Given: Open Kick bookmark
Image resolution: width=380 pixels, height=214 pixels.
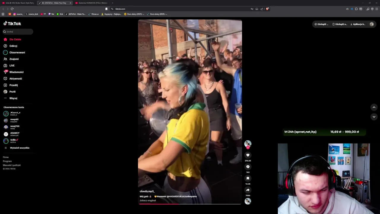Looking at the screenshot, I should coord(60,14).
